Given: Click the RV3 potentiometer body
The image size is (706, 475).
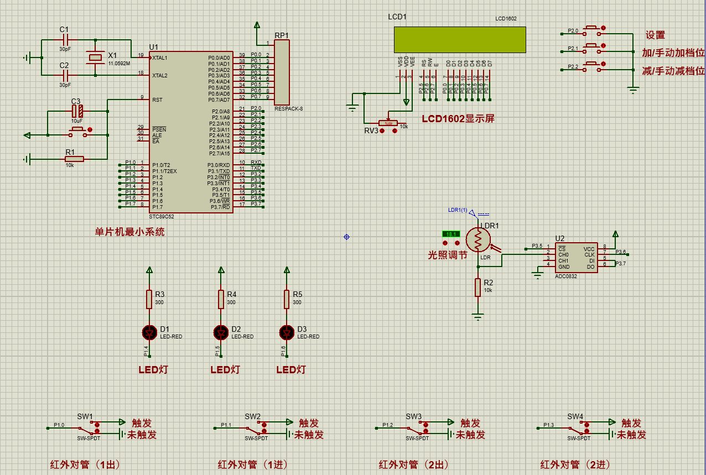Looking at the screenshot, I should click(x=388, y=123).
